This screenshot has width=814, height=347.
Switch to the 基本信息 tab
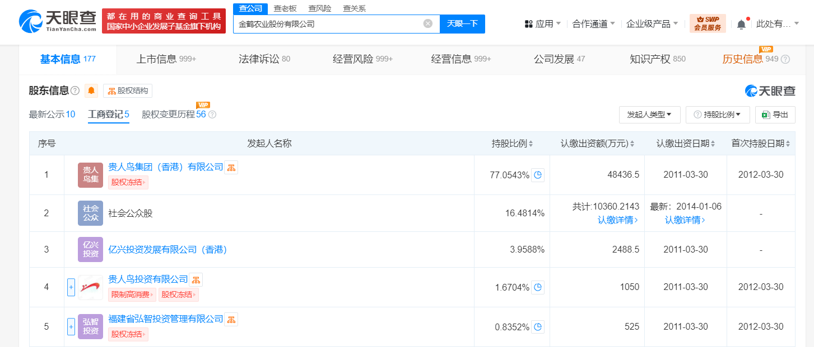pos(68,59)
